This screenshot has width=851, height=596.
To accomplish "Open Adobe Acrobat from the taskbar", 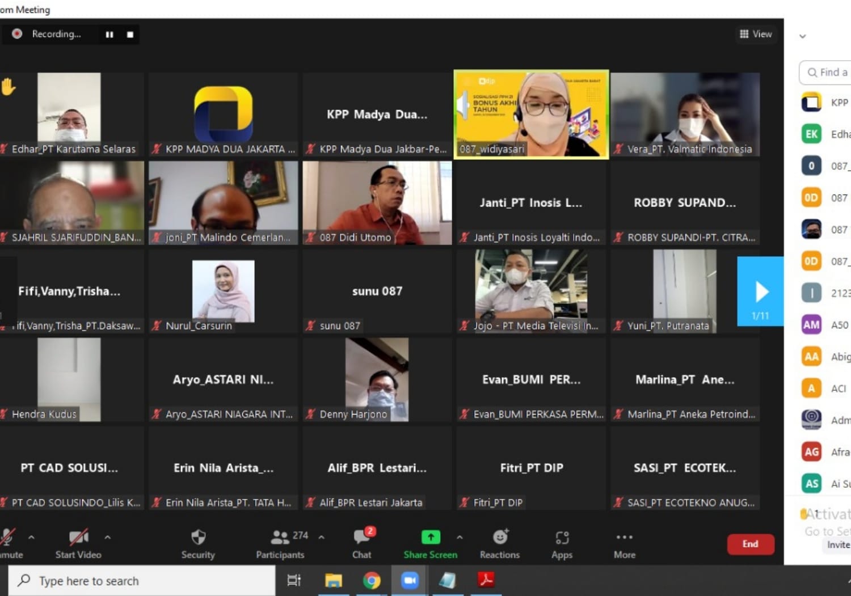I will point(486,580).
